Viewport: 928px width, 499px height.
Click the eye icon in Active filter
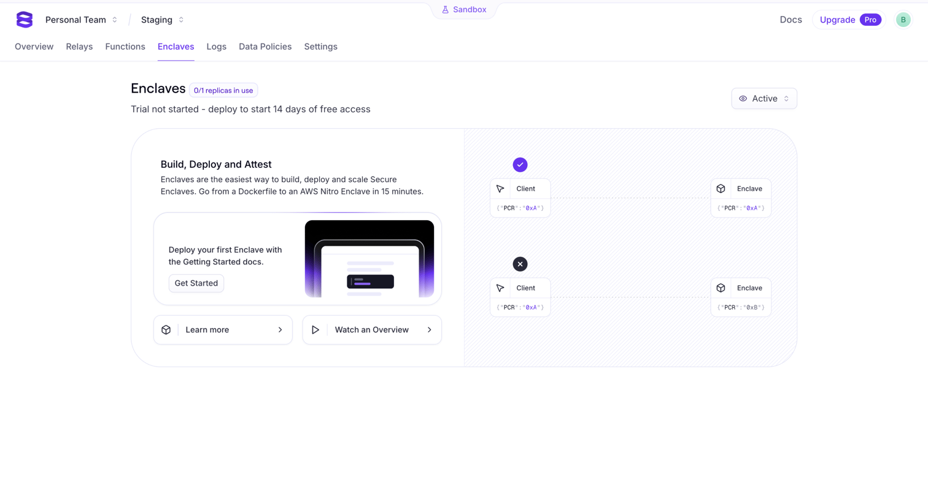743,99
